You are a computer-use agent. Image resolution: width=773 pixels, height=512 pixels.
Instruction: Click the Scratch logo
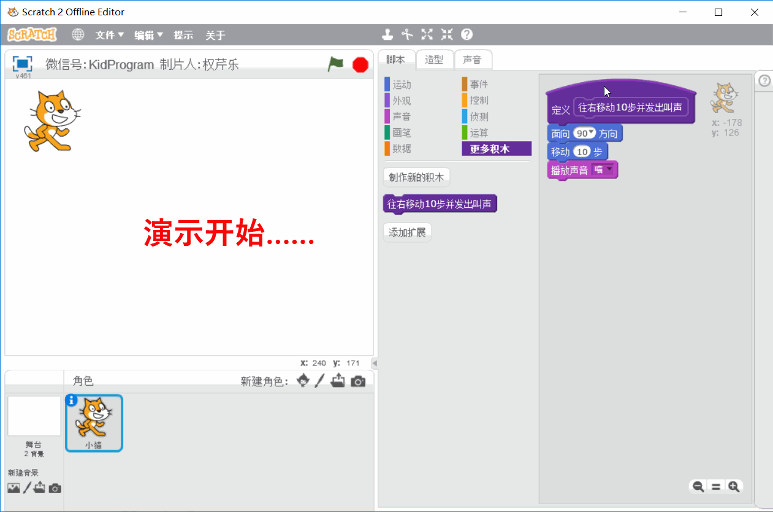(x=32, y=35)
